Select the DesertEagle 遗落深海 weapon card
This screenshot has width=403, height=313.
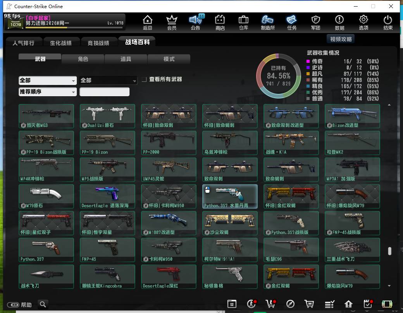107,196
